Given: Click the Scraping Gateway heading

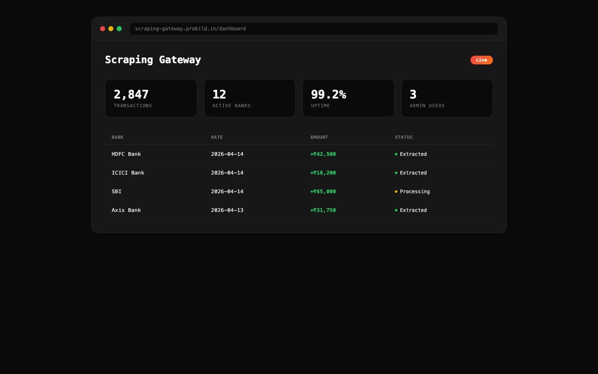Looking at the screenshot, I should (153, 60).
